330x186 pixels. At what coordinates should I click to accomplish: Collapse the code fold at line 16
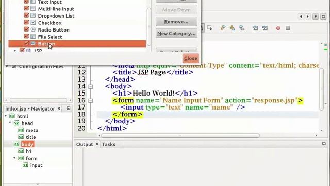pos(91,101)
